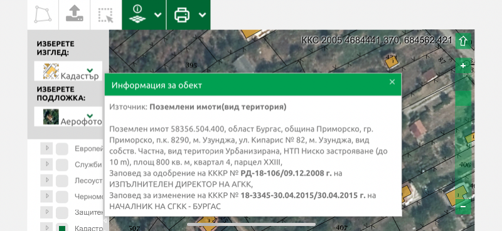502x231 pixels.
Task: Open the upload file tool
Action: (74, 14)
